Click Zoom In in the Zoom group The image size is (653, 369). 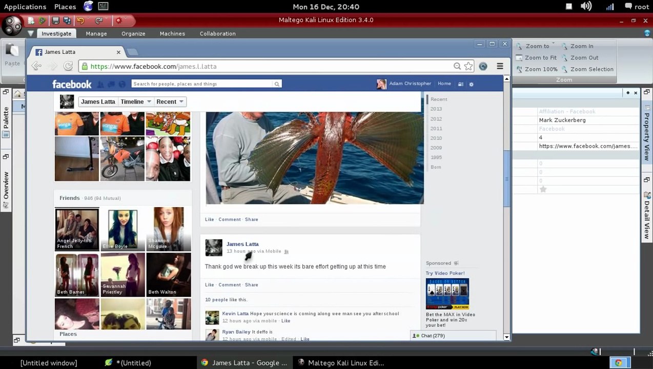[x=577, y=46]
